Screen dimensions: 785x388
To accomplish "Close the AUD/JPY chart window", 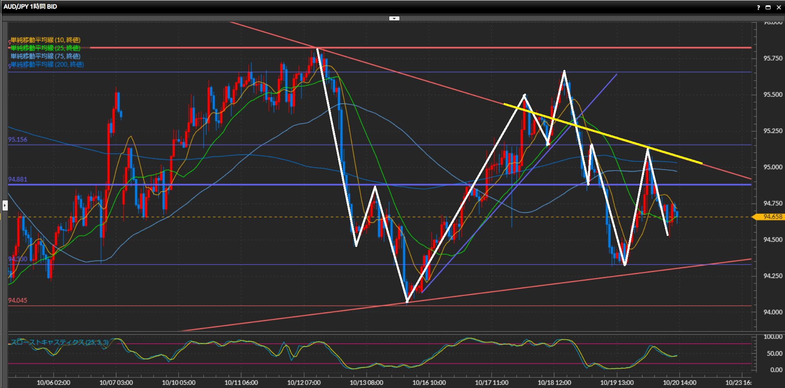I will click(778, 7).
